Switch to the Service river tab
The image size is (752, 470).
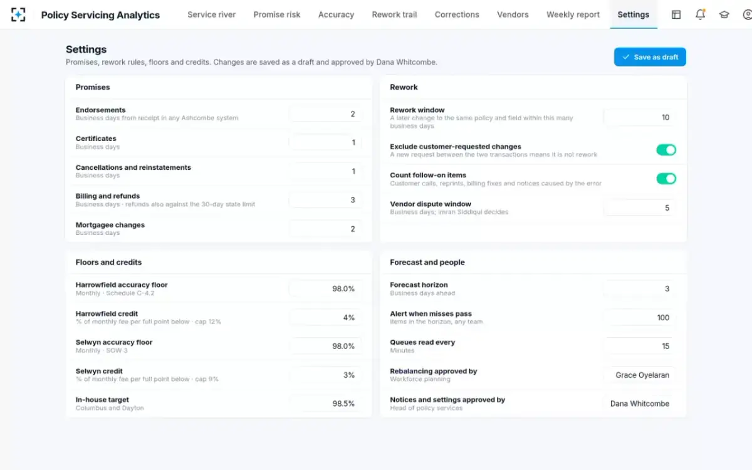tap(212, 14)
